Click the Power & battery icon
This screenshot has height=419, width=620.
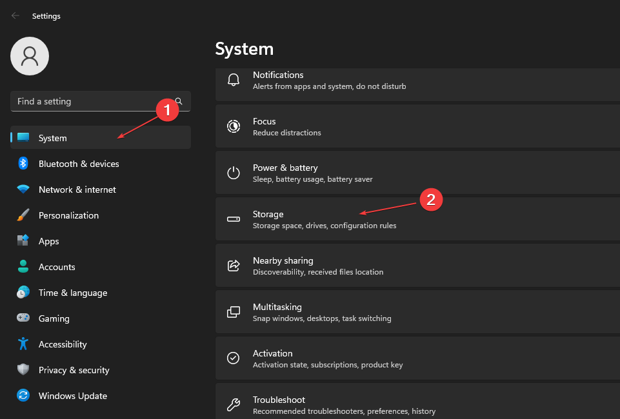(x=233, y=172)
